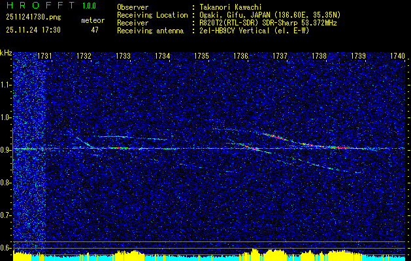Click the 0.8 kHz axis label
The width and height of the screenshot is (411, 261).
tap(5, 183)
